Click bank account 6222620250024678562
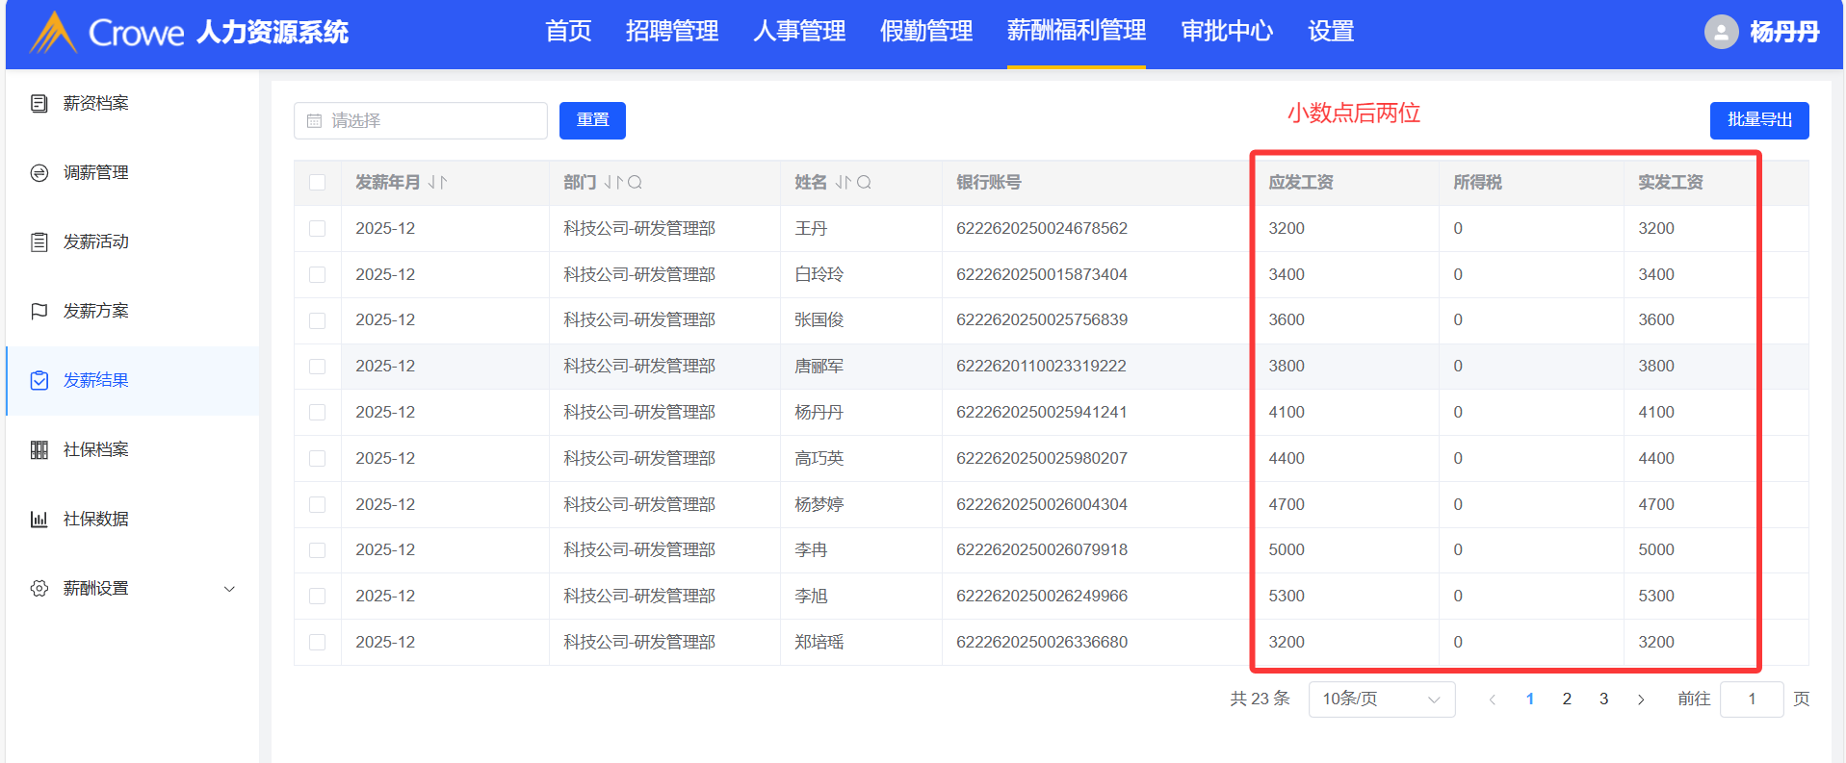 [x=1042, y=228]
